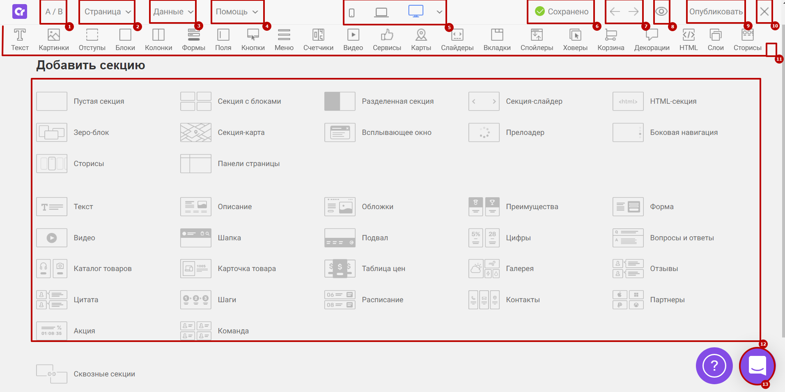785x392 pixels.
Task: Open the Слои widget tool
Action: click(x=716, y=40)
